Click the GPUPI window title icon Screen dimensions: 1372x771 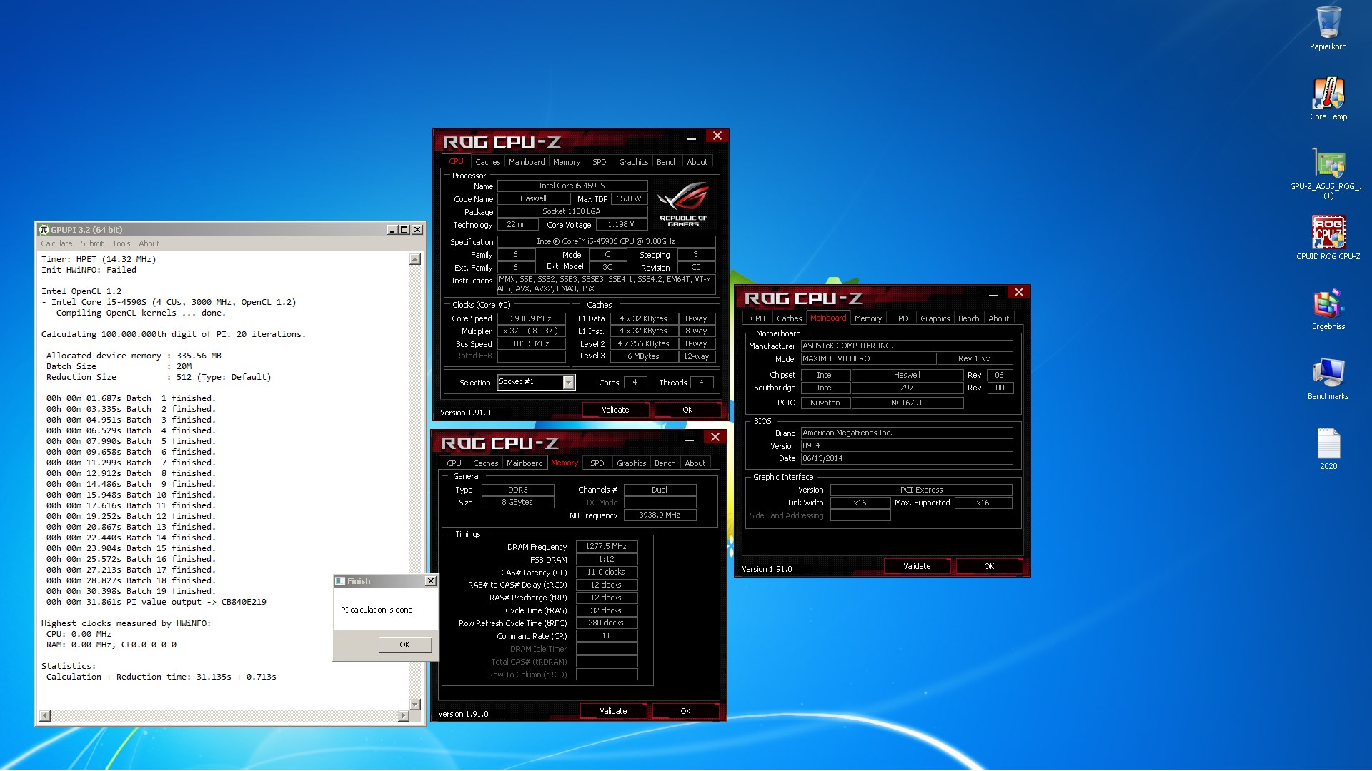pos(44,230)
